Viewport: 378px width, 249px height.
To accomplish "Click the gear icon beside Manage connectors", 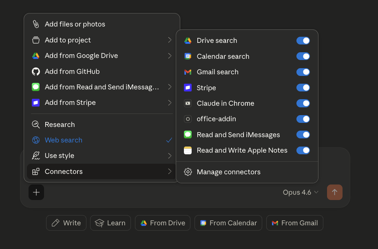I will (188, 172).
